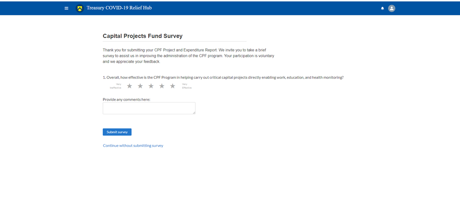Click the Treasury COVID-19 Relief Hub title
Image resolution: width=460 pixels, height=222 pixels.
pyautogui.click(x=119, y=8)
